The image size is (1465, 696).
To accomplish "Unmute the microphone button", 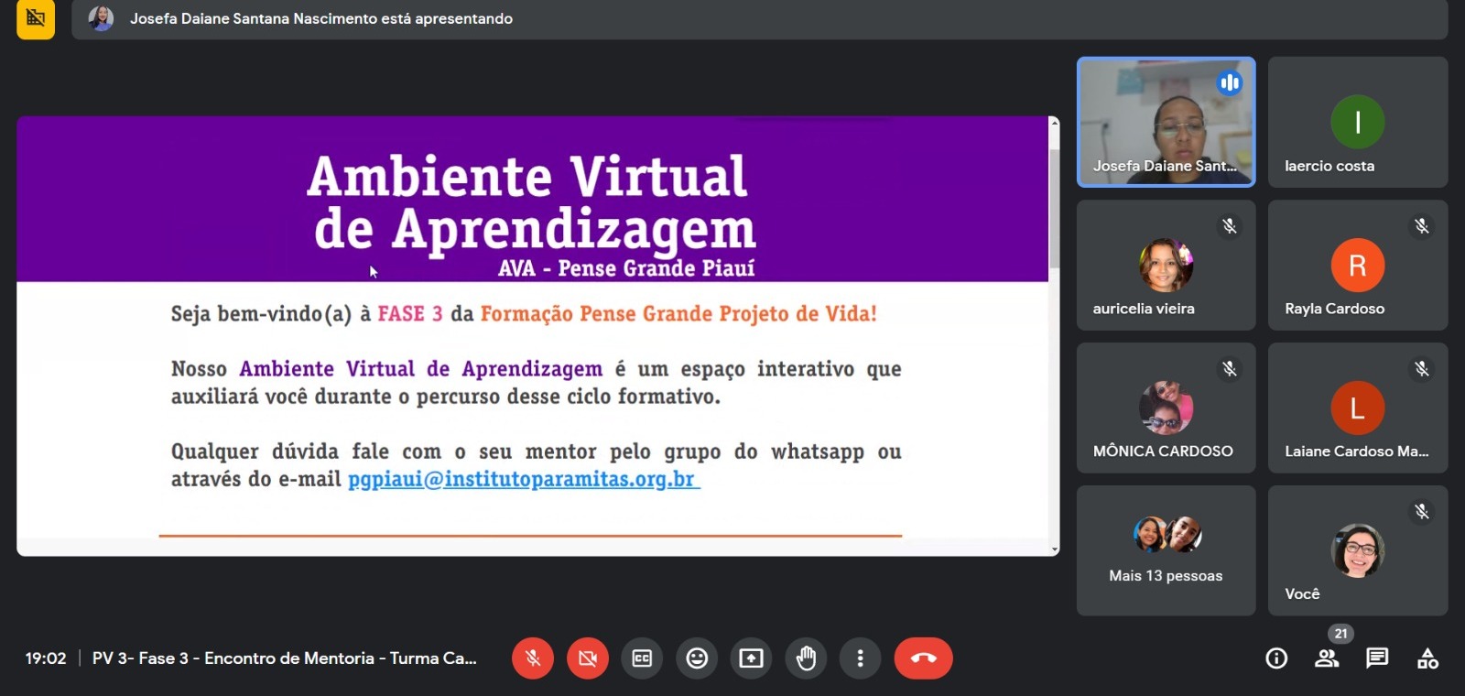I will click(532, 658).
